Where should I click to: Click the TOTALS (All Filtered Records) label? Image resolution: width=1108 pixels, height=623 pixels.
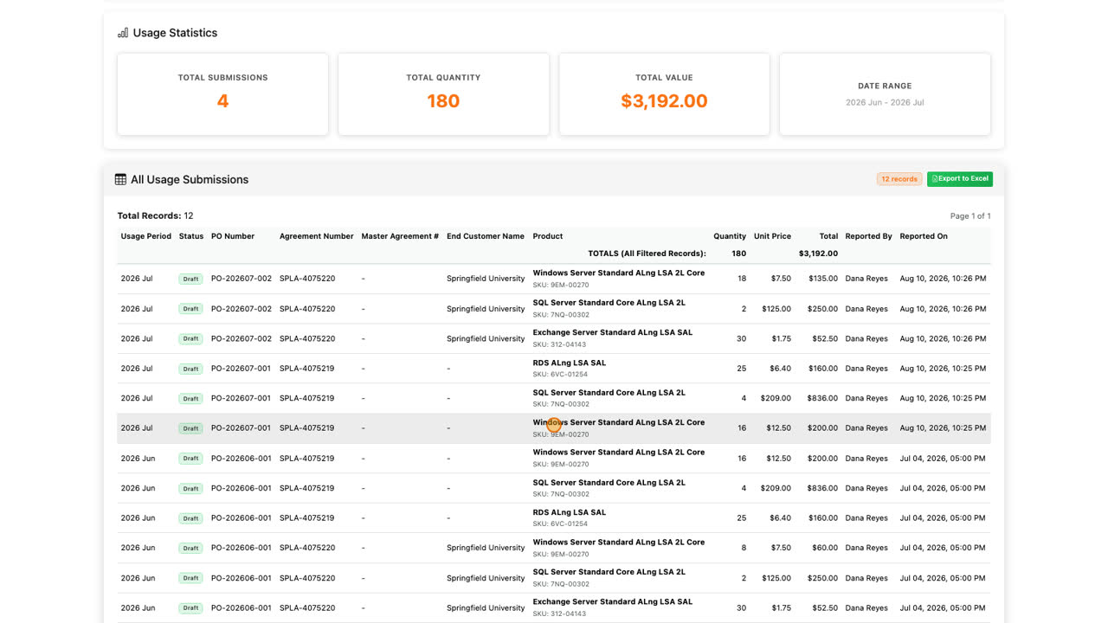pos(647,254)
